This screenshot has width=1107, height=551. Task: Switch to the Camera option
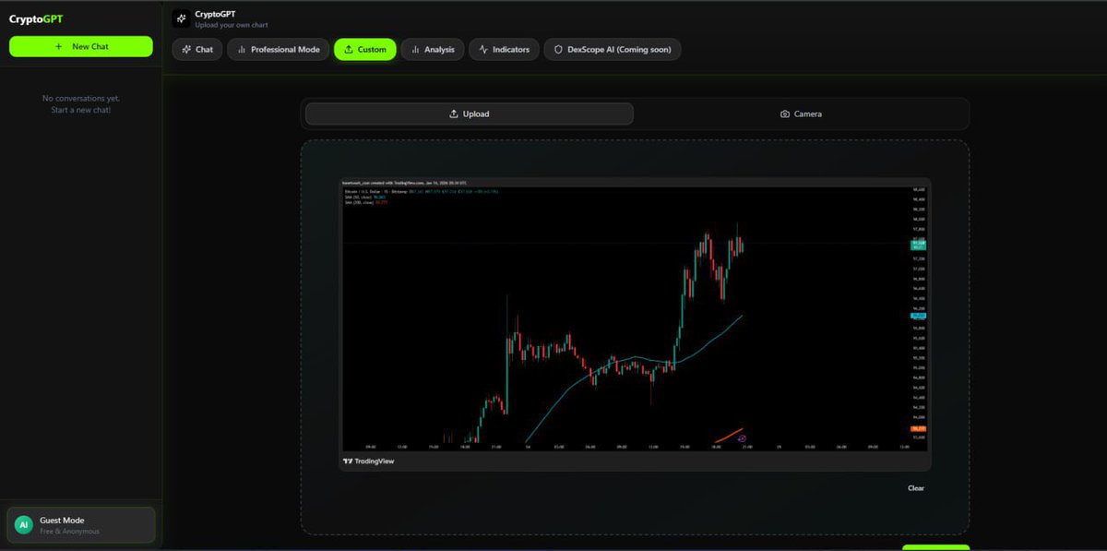click(x=801, y=114)
